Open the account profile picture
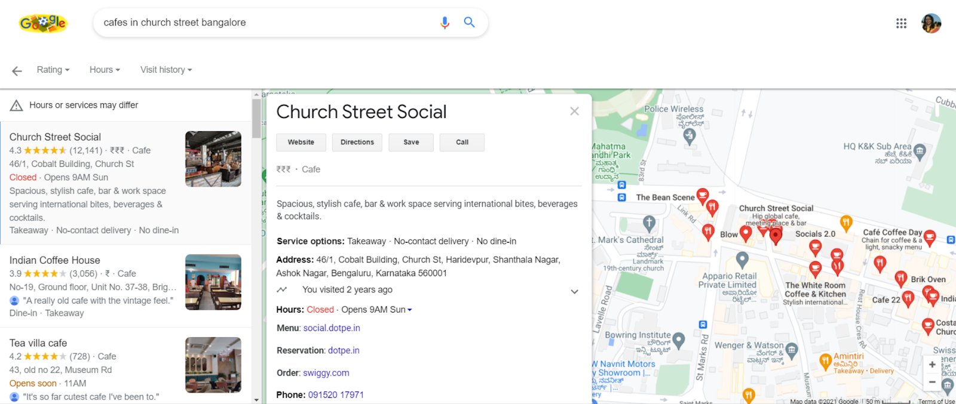 pyautogui.click(x=931, y=23)
